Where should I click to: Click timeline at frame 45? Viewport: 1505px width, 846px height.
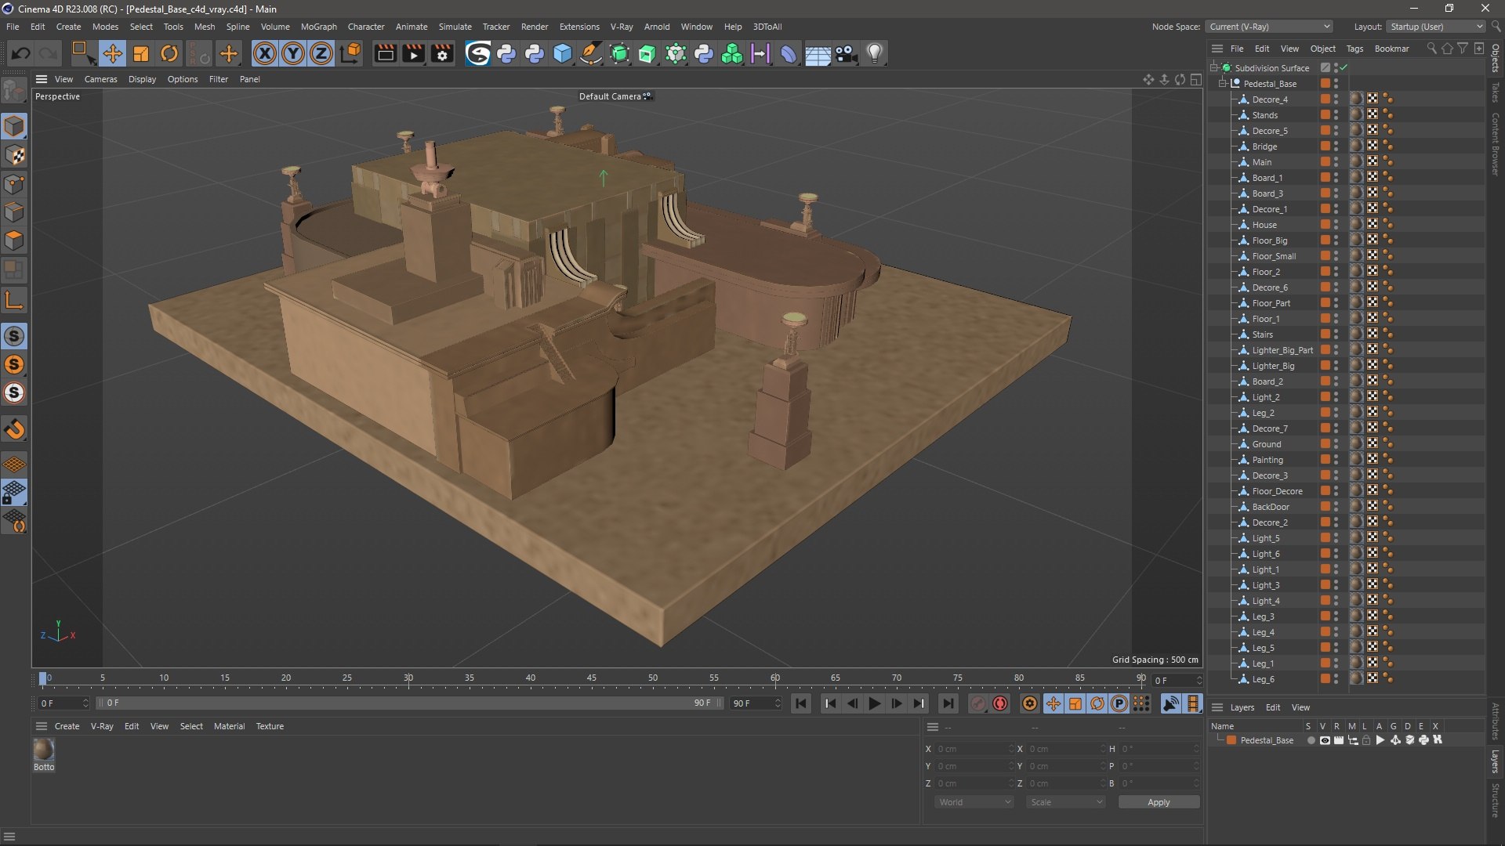pos(592,678)
